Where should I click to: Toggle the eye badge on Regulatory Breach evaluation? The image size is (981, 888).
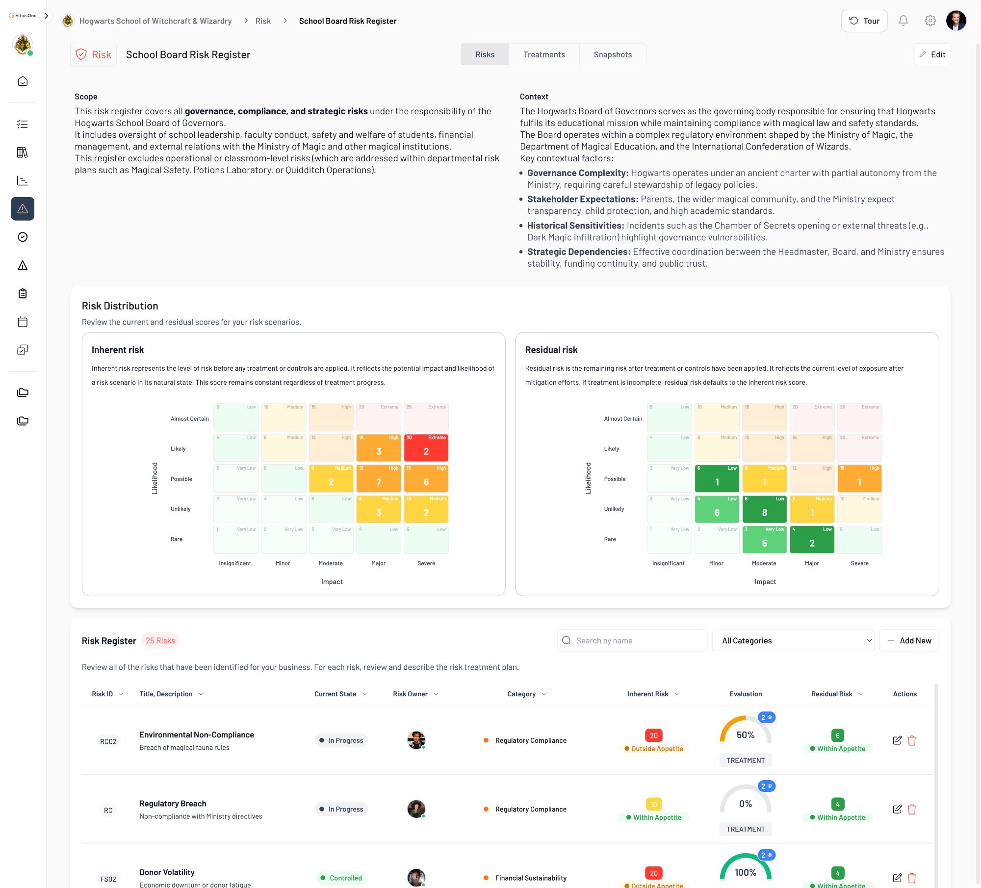767,786
